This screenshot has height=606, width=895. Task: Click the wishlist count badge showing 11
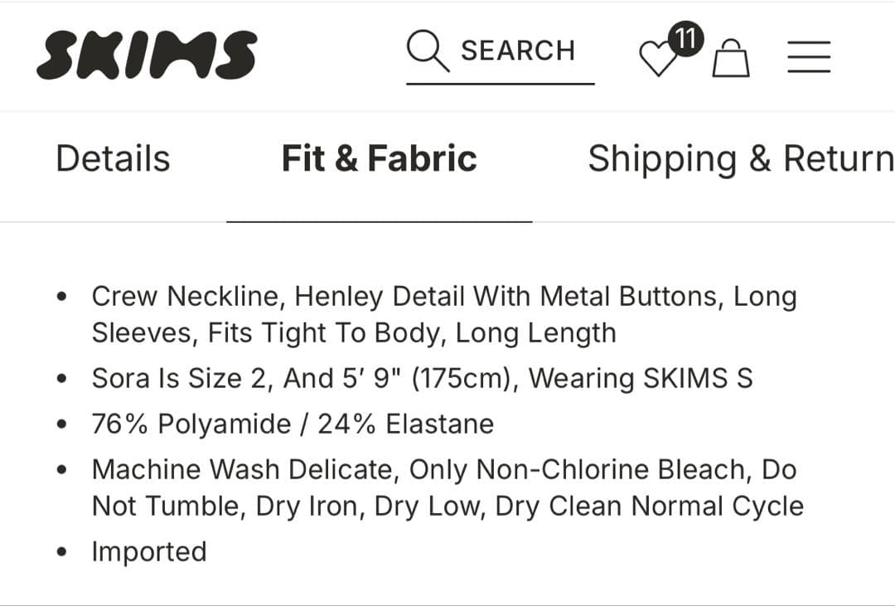(685, 37)
